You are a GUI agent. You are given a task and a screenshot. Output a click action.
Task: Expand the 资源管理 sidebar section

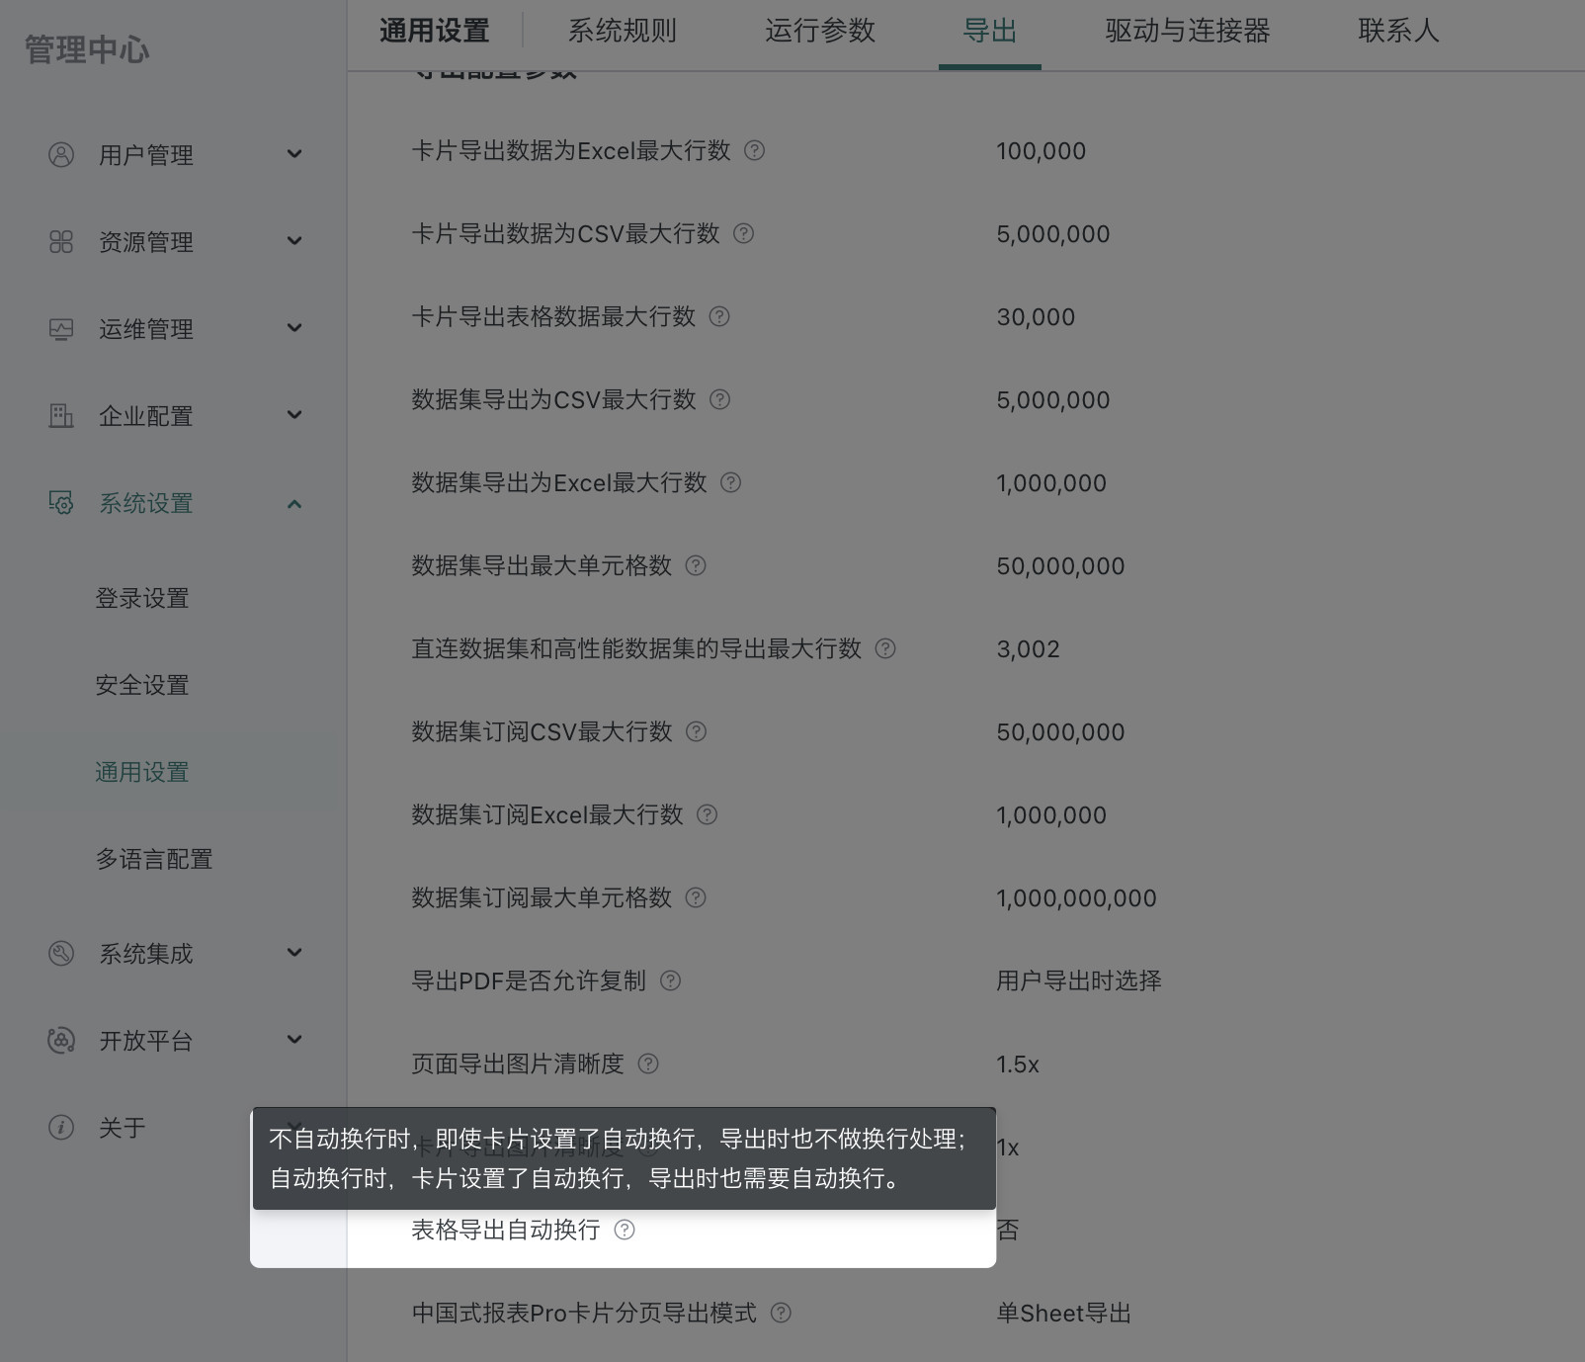[x=293, y=241]
